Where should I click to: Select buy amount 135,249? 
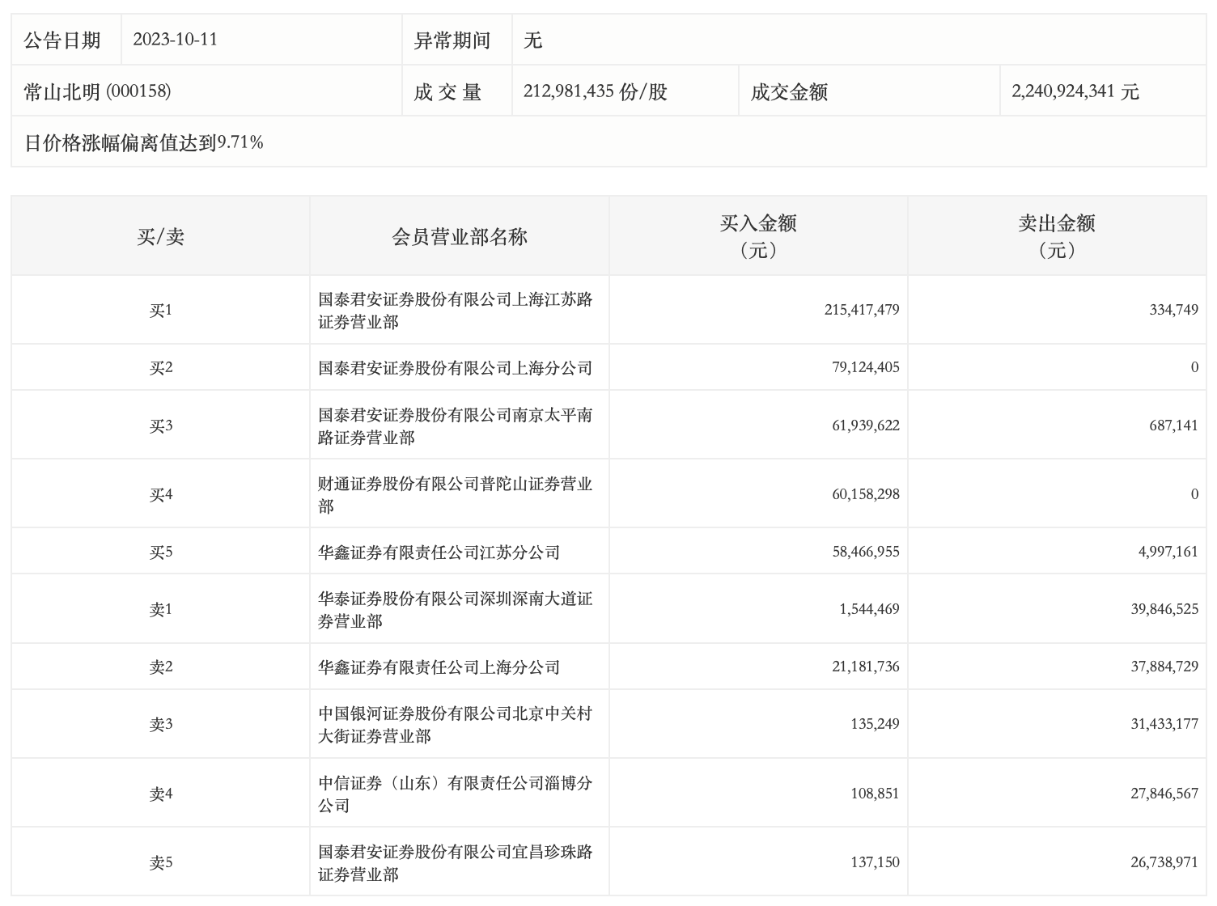click(x=875, y=724)
